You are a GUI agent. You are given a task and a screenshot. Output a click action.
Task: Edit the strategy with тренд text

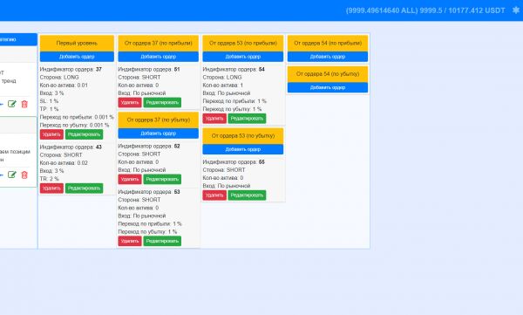(x=12, y=104)
